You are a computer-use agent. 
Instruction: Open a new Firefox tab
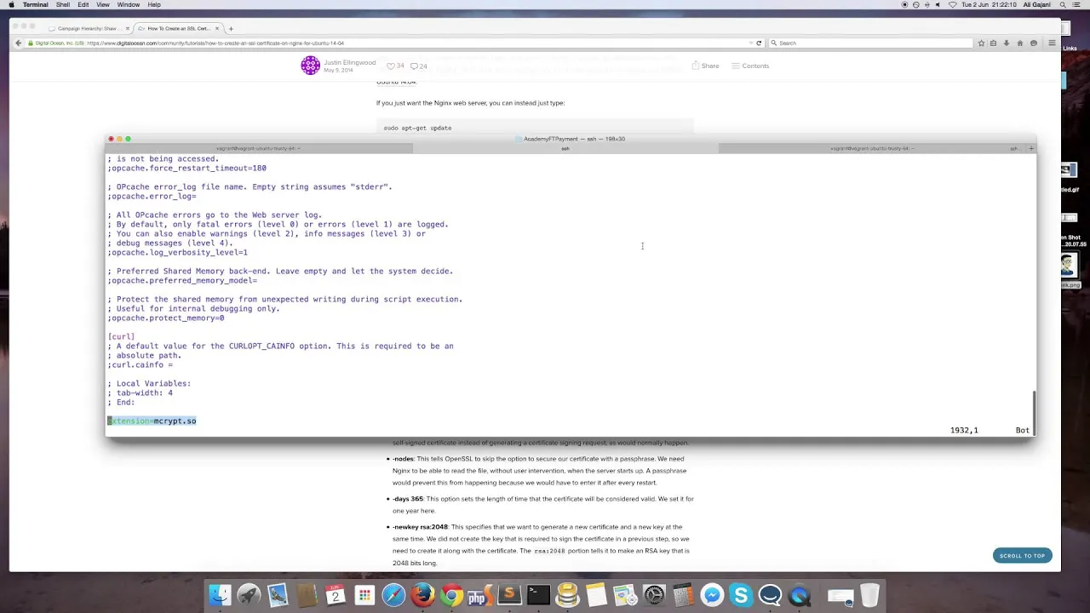[231, 28]
